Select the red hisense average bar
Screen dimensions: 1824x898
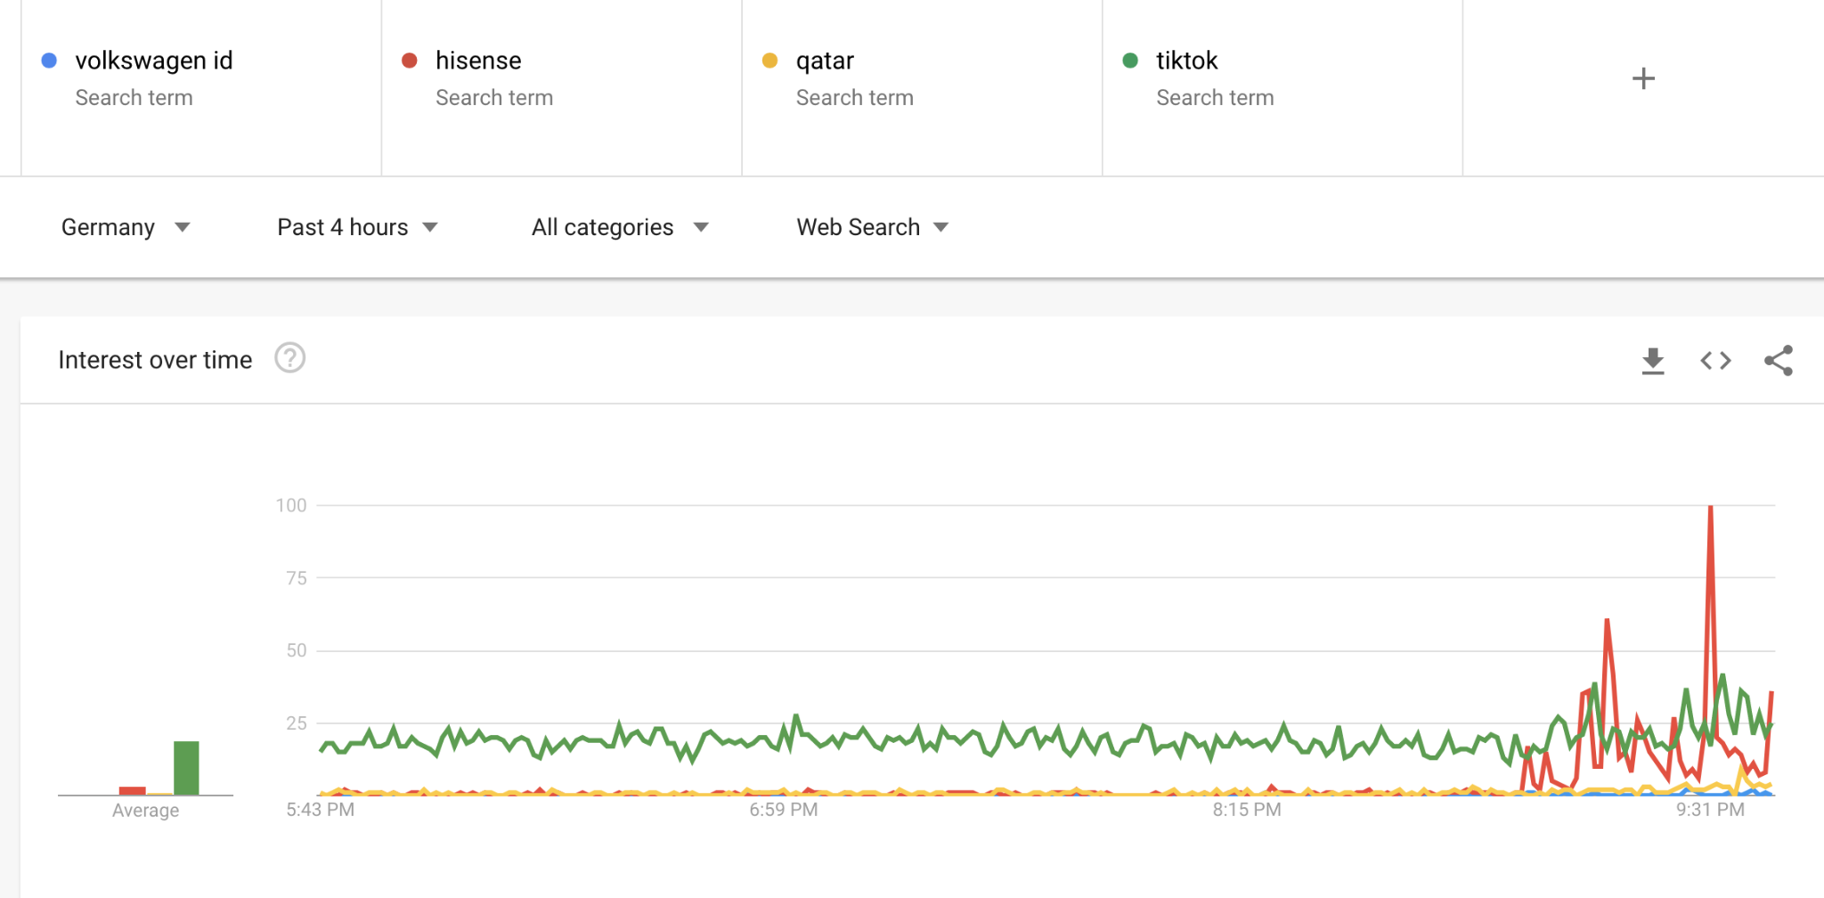(132, 790)
